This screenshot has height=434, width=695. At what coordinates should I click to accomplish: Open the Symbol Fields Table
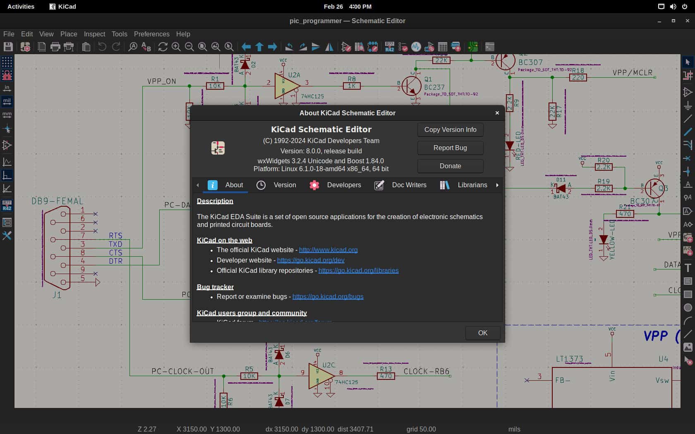click(x=442, y=47)
